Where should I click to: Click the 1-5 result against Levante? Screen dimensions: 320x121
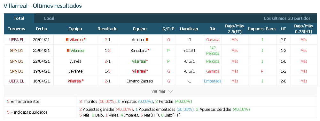click(107, 71)
